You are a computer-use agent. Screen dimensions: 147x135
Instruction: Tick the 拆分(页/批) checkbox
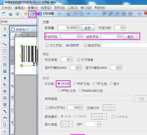tap(47, 107)
